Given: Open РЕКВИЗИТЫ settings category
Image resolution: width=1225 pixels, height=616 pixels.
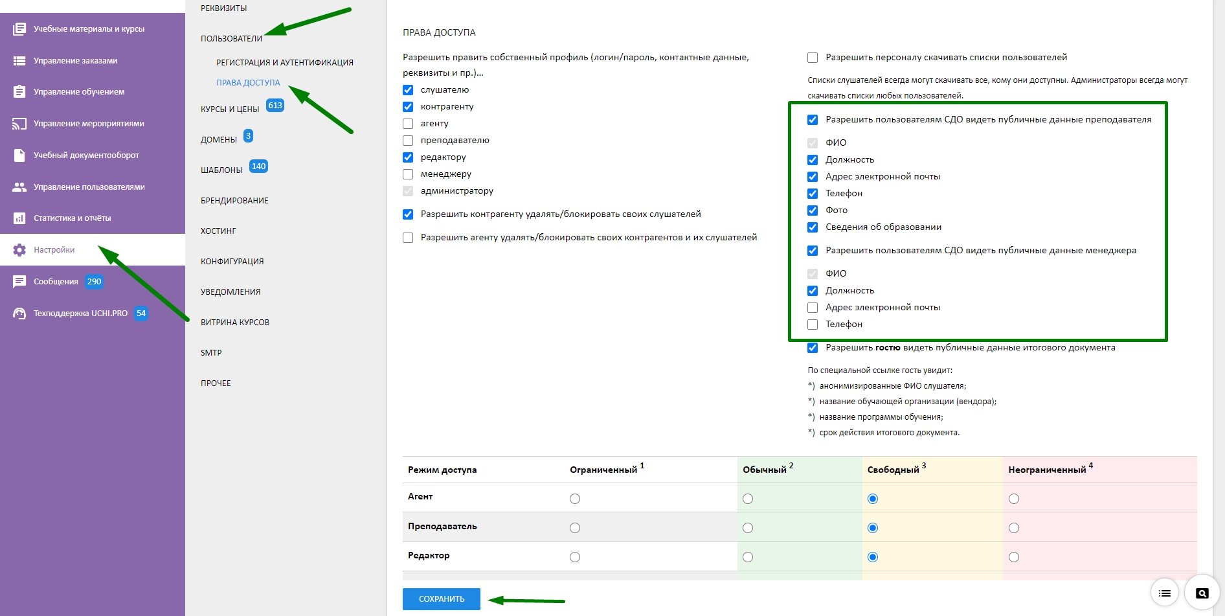Looking at the screenshot, I should click(x=224, y=8).
